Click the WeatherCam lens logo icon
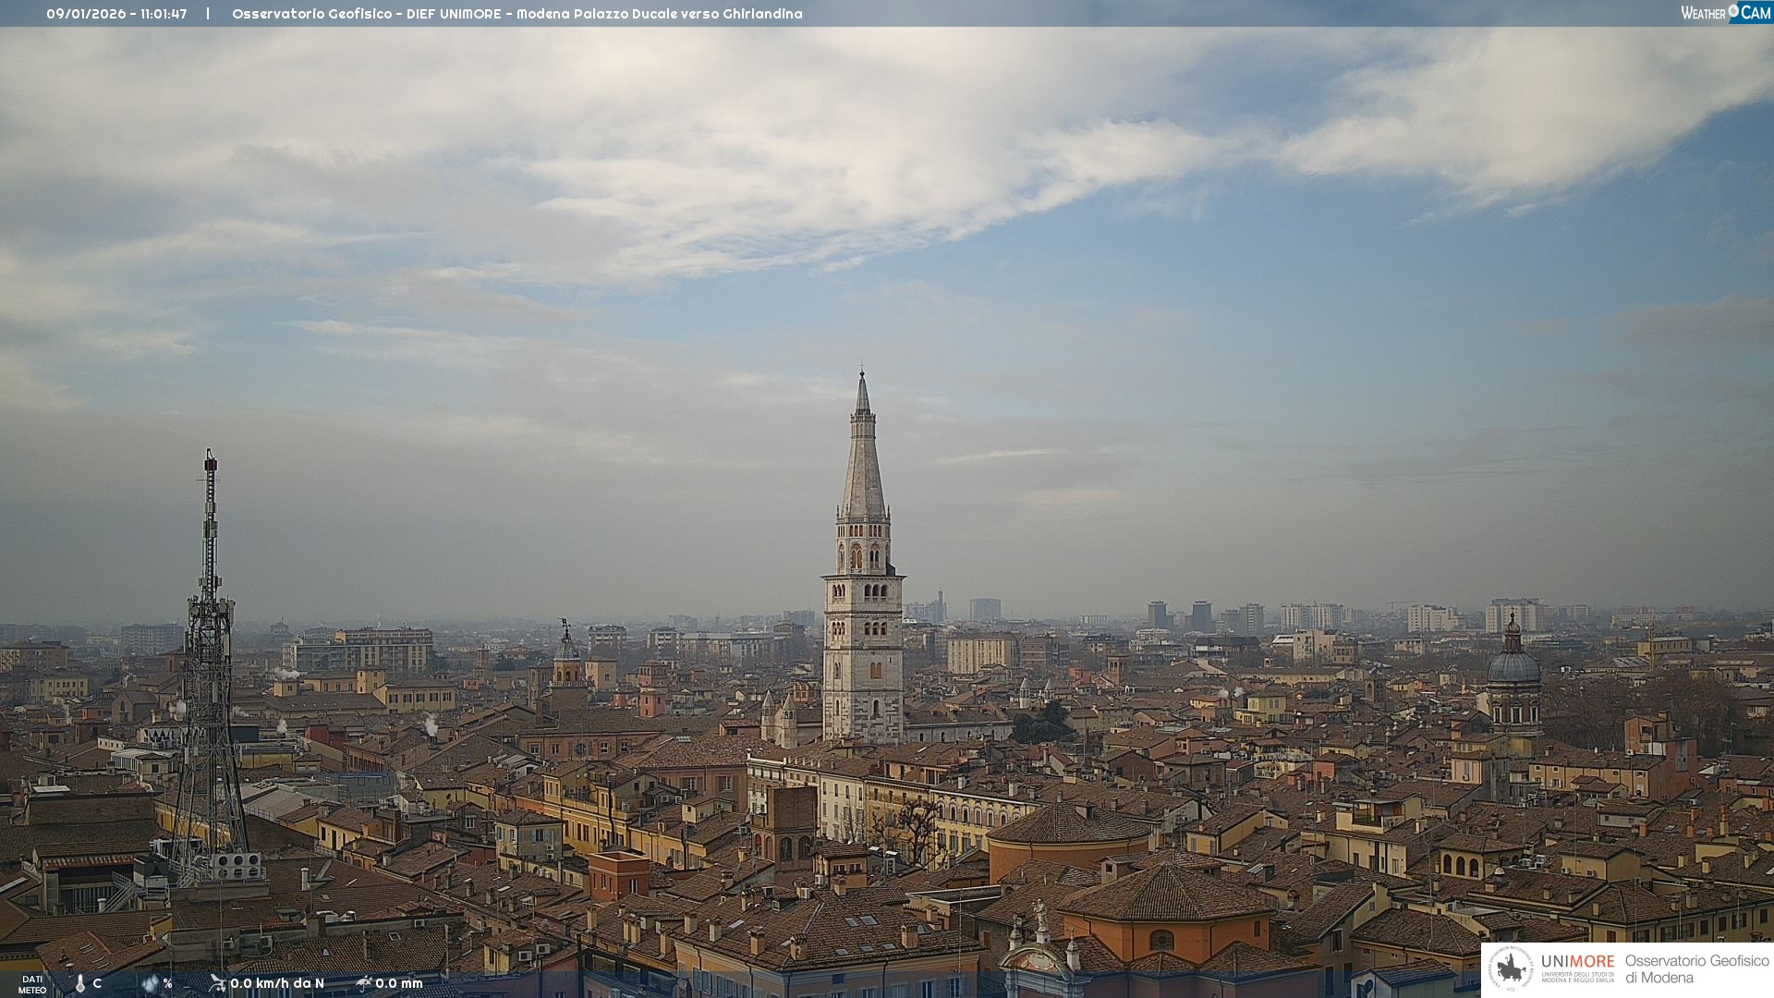This screenshot has height=998, width=1774. click(1733, 10)
